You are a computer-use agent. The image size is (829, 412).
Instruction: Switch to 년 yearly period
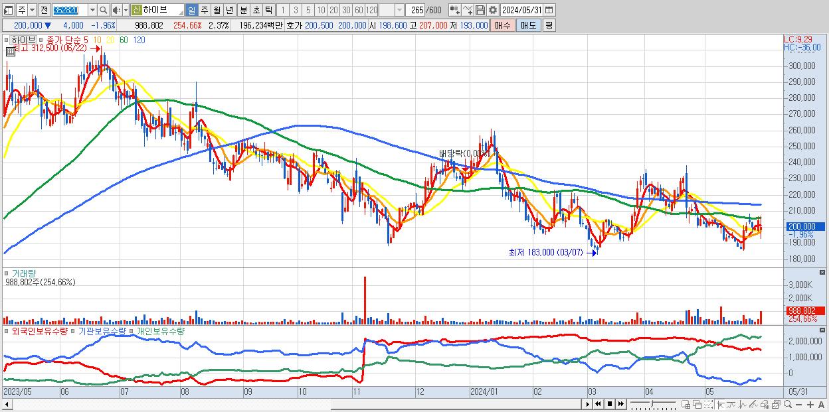click(x=229, y=10)
